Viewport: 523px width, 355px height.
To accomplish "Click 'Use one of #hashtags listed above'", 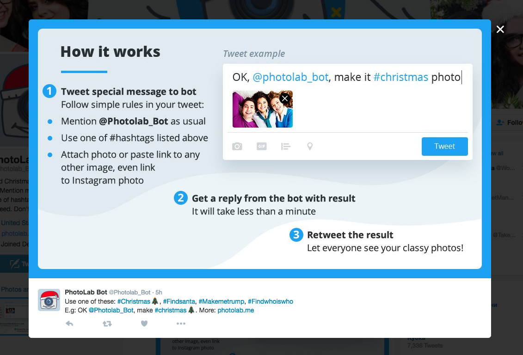I will click(135, 138).
